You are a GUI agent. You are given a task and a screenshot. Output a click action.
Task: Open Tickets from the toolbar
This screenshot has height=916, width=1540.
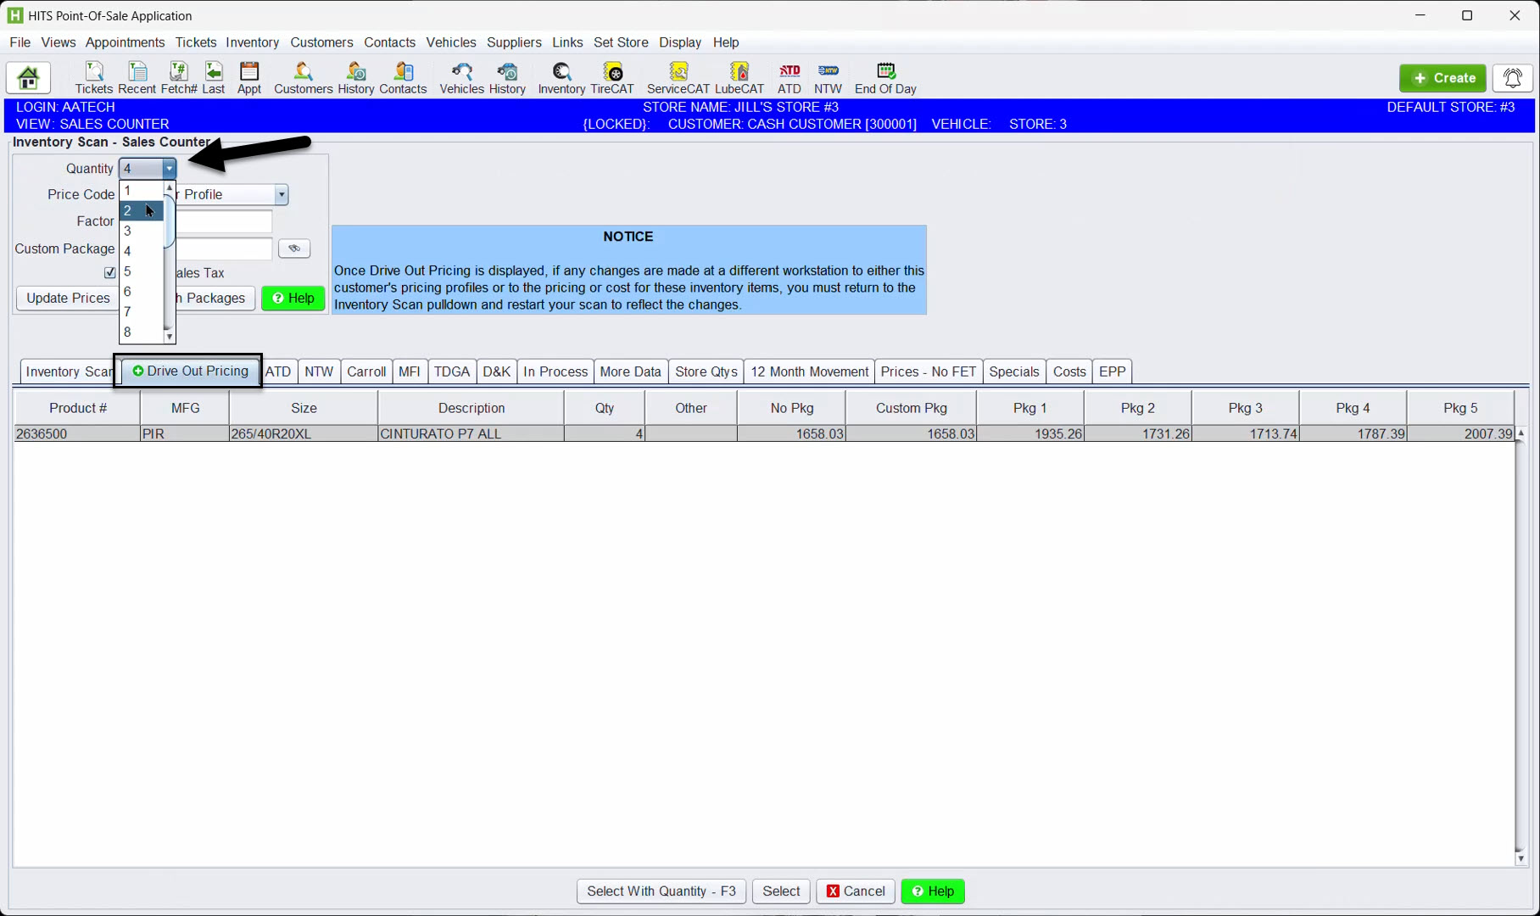(93, 78)
